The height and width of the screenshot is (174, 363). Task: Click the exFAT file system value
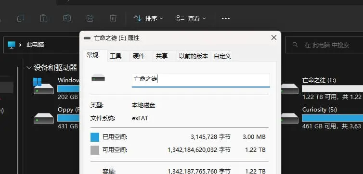point(140,118)
